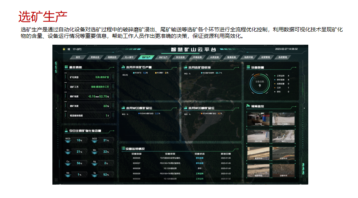Screen dimensions: 358x198
Task: Click the 本月WO3原矿品位 panel icon
Action: [x=123, y=108]
